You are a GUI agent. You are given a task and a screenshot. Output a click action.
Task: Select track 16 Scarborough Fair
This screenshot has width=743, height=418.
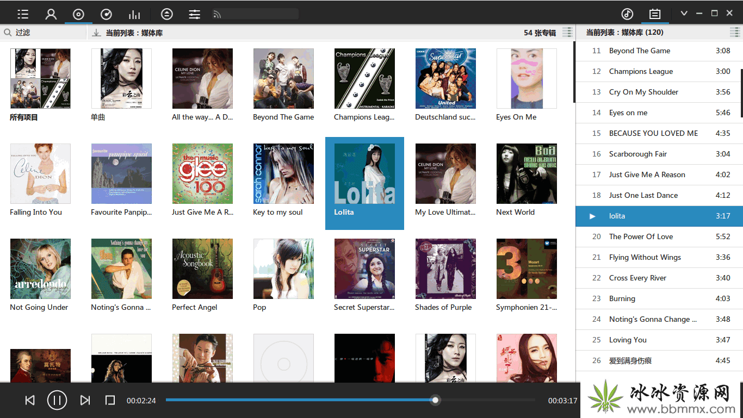(x=657, y=154)
